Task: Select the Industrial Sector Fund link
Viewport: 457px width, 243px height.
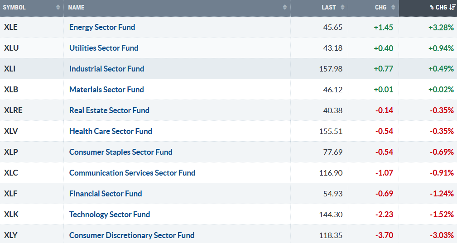Action: 106,69
